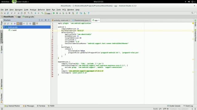Open the Android Monitor tool window
This screenshot has width=197, height=110.
12,106
